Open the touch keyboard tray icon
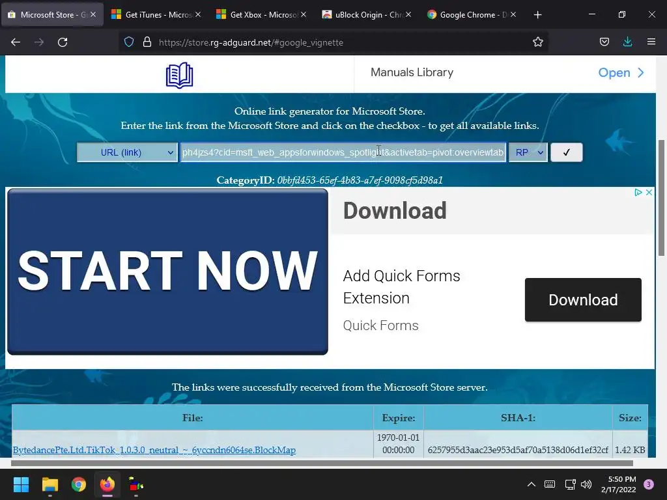The height and width of the screenshot is (500, 667). [x=550, y=484]
